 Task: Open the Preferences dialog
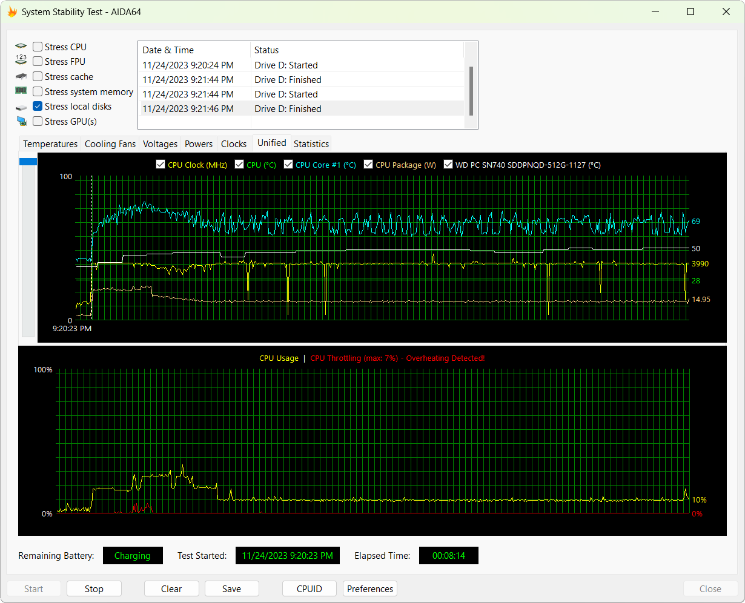370,588
